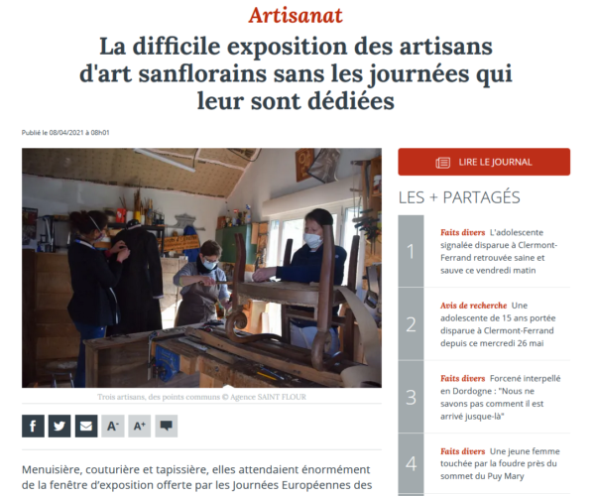The height and width of the screenshot is (496, 595).
Task: Click the Les + Partagés section heading
Action: point(459,197)
